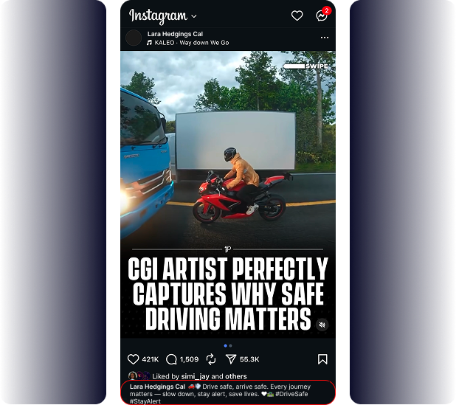Open the three-dot post options menu
This screenshot has height=405, width=456.
pyautogui.click(x=325, y=38)
